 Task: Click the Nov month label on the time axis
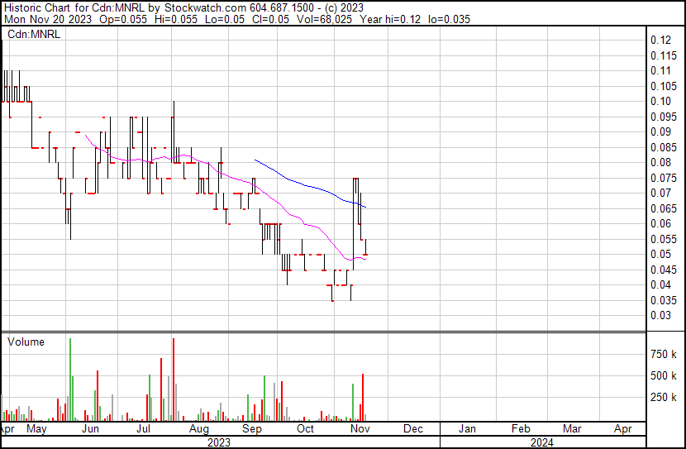pyautogui.click(x=360, y=430)
